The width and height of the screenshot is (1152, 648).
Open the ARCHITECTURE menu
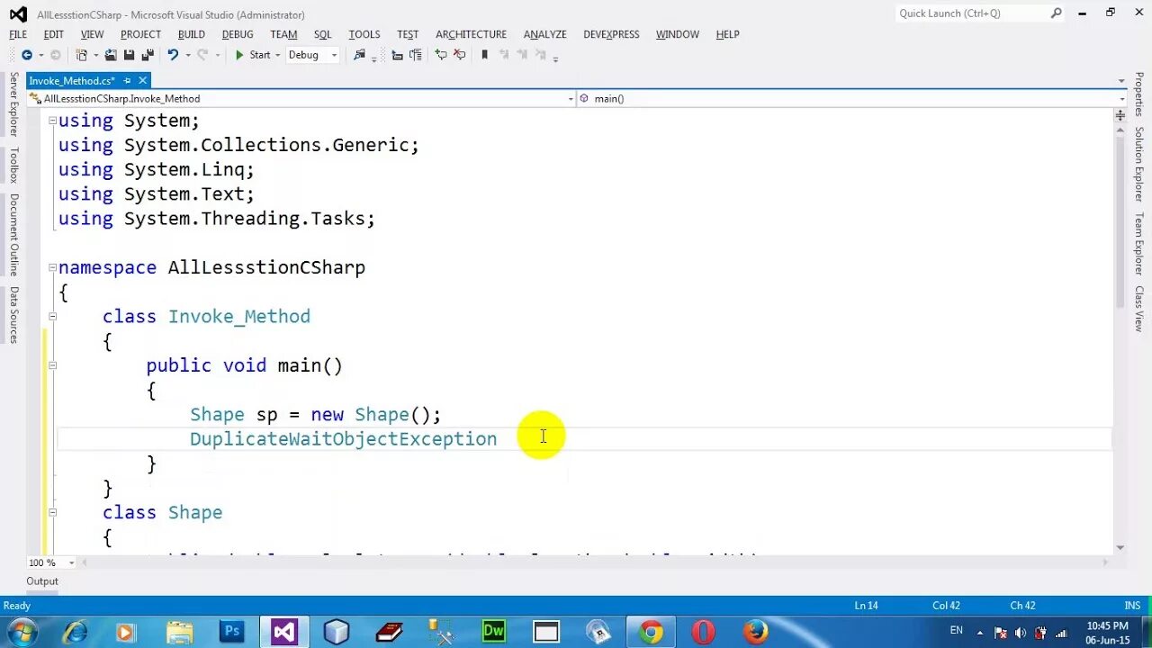(472, 34)
